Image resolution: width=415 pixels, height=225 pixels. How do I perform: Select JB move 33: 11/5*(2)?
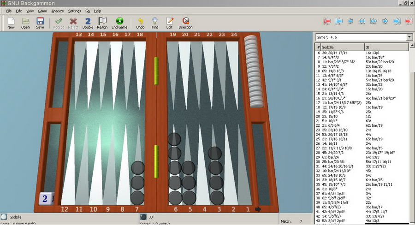click(375, 166)
